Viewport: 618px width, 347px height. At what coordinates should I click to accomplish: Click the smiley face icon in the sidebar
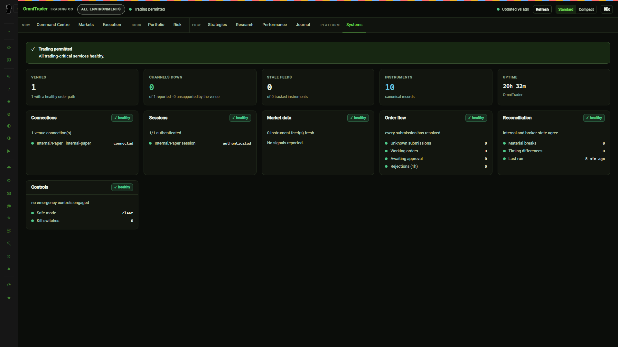pos(9,114)
